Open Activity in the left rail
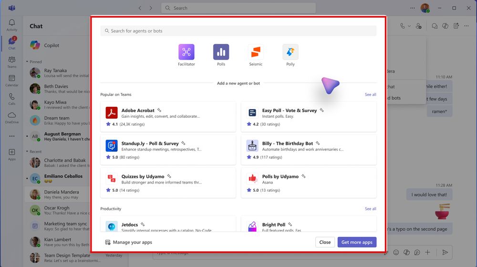Image resolution: width=477 pixels, height=267 pixels. click(x=12, y=25)
